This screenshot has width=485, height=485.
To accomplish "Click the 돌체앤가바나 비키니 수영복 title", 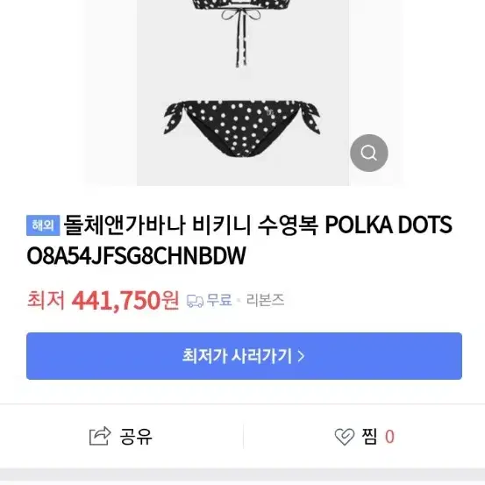I will click(x=191, y=225).
